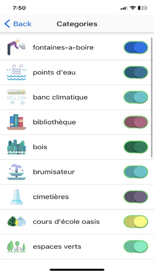Tap the battery indicator in the status bar
Screen dimensions: 154x274
[143, 8]
